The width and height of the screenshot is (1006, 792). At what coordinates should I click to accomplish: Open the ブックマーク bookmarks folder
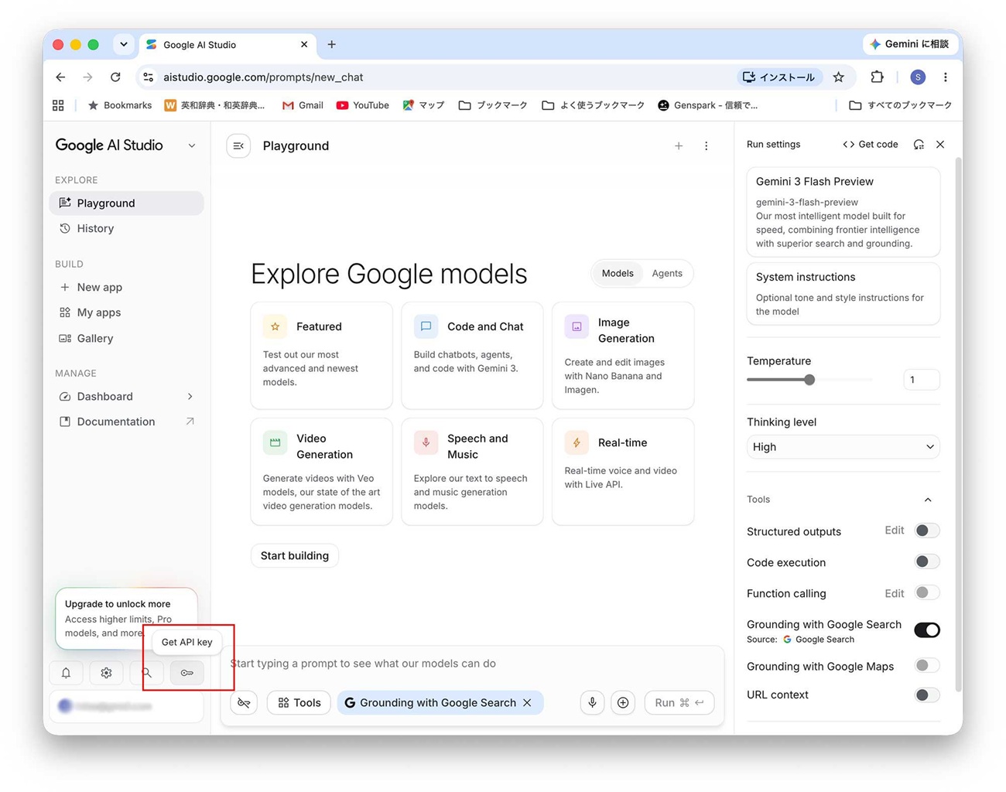493,105
